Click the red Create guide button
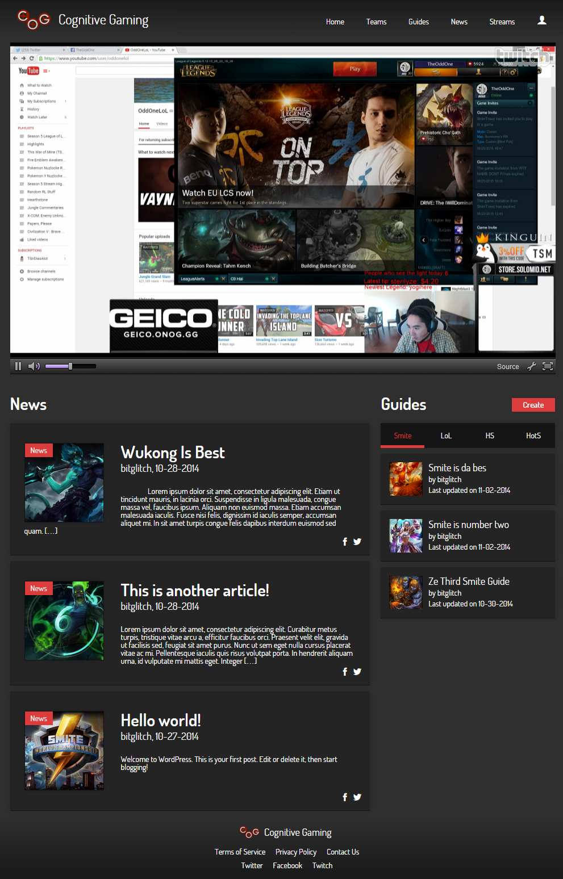Screen dimensions: 563x879 (x=533, y=405)
